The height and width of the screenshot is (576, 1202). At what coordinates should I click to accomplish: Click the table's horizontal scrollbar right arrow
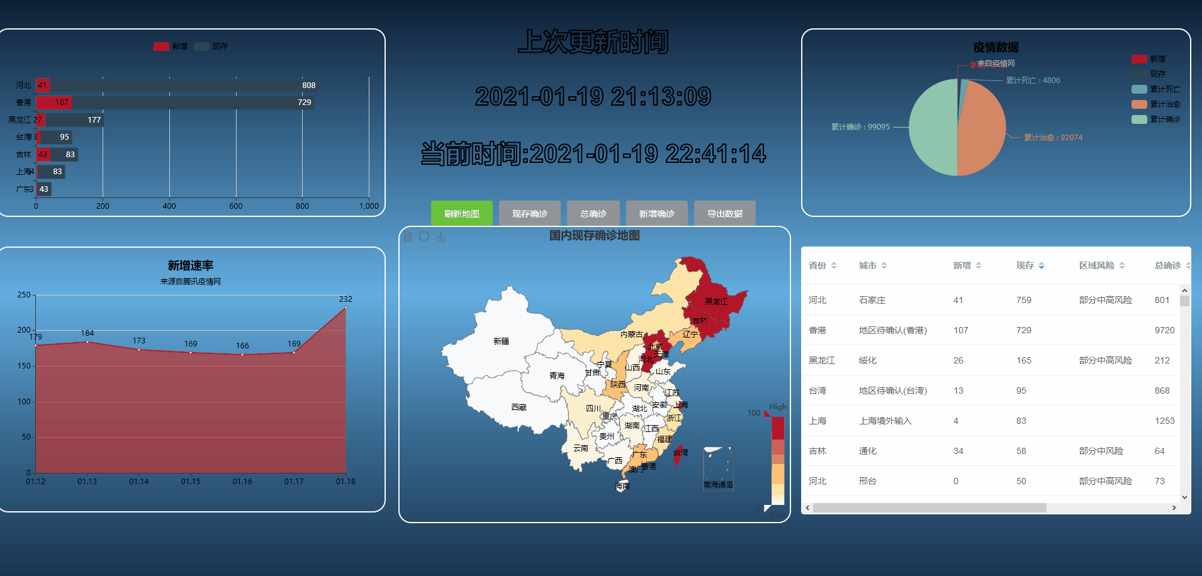(1174, 508)
